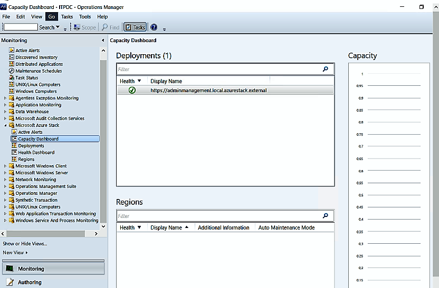Open the Tools menu

85,17
